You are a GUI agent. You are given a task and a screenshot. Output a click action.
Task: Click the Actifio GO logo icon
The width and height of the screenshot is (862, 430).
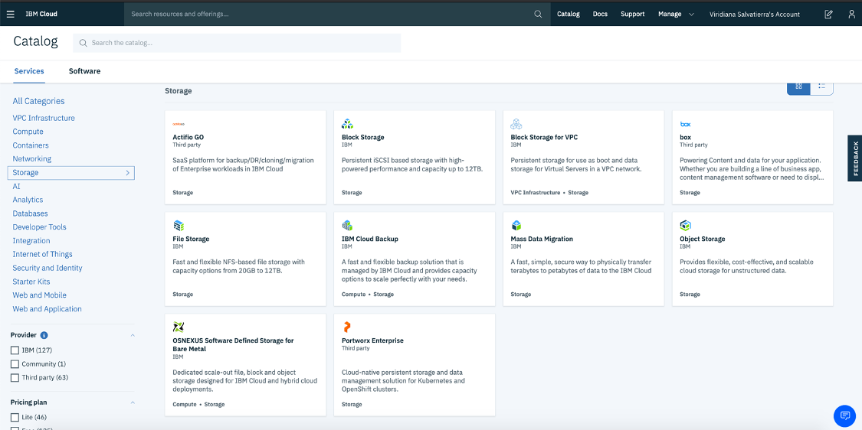(x=179, y=124)
